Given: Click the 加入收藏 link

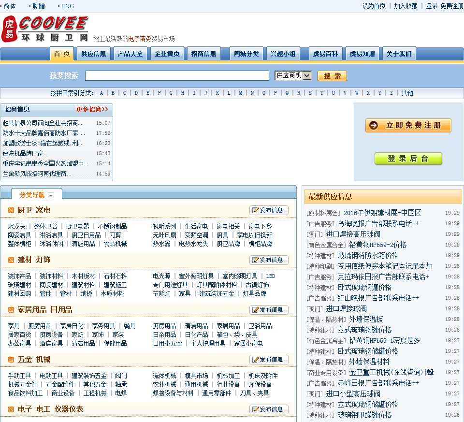Looking at the screenshot, I should pyautogui.click(x=406, y=6).
